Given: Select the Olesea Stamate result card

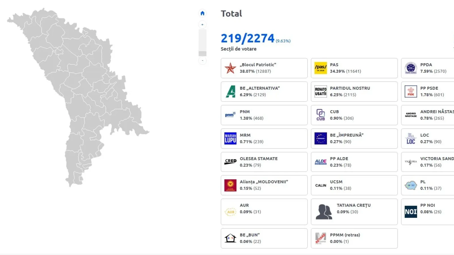Looking at the screenshot, I should pyautogui.click(x=264, y=162).
